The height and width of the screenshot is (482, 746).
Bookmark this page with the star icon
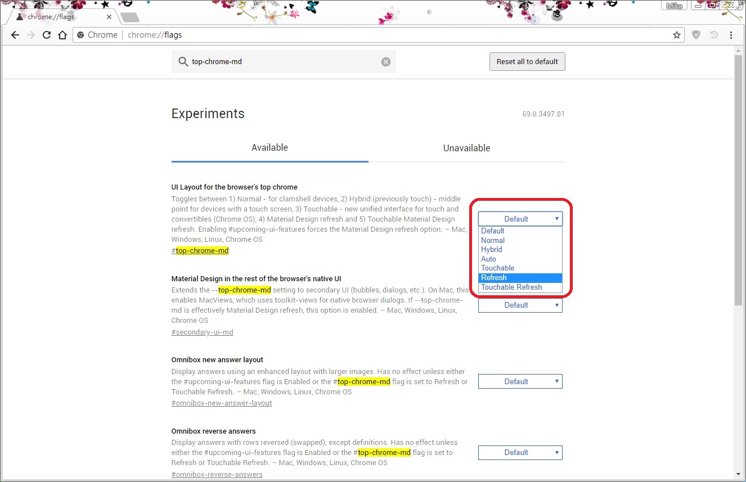676,35
